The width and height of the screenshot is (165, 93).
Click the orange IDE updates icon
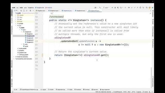click(150, 7)
